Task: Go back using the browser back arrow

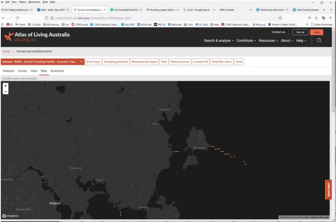Action: click(x=3, y=18)
